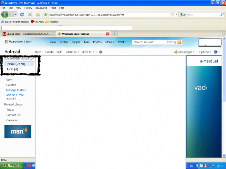Open the msn butterfly banner
The height and width of the screenshot is (169, 226).
17,131
